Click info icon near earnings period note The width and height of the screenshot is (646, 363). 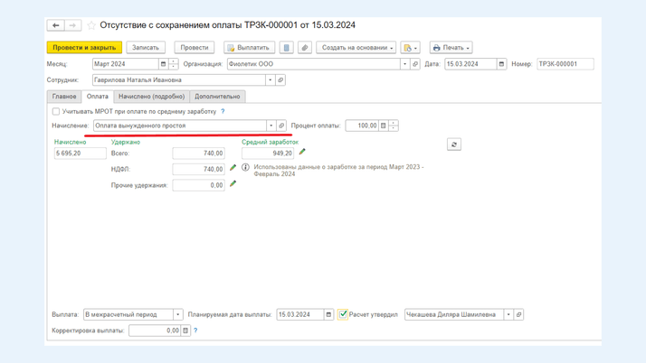245,167
